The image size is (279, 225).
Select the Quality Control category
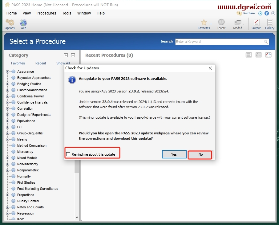click(x=28, y=201)
